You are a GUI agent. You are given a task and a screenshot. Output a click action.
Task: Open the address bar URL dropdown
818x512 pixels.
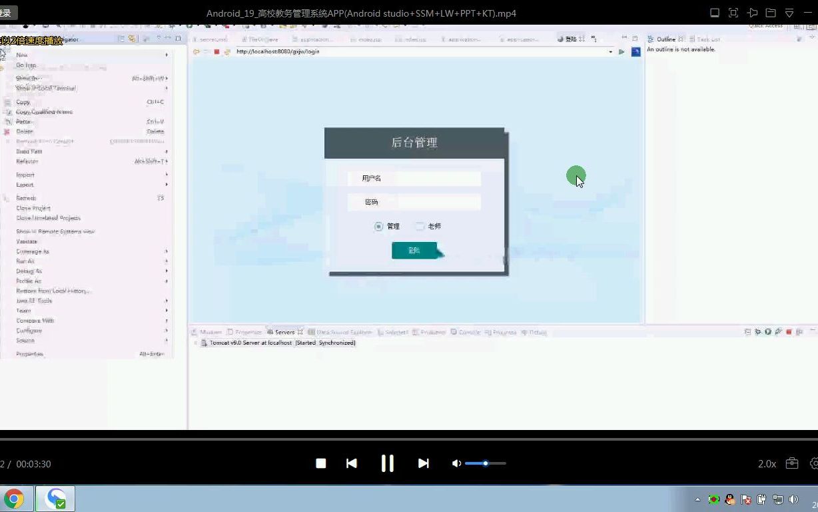point(611,51)
